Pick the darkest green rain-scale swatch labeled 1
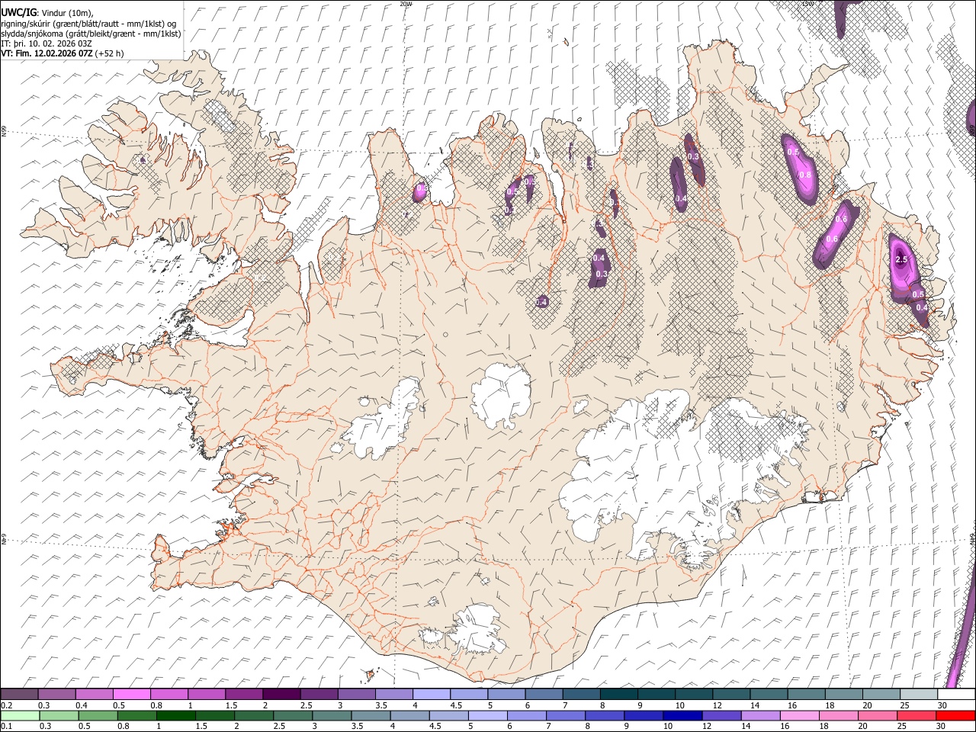This screenshot has width=976, height=732. click(x=175, y=715)
